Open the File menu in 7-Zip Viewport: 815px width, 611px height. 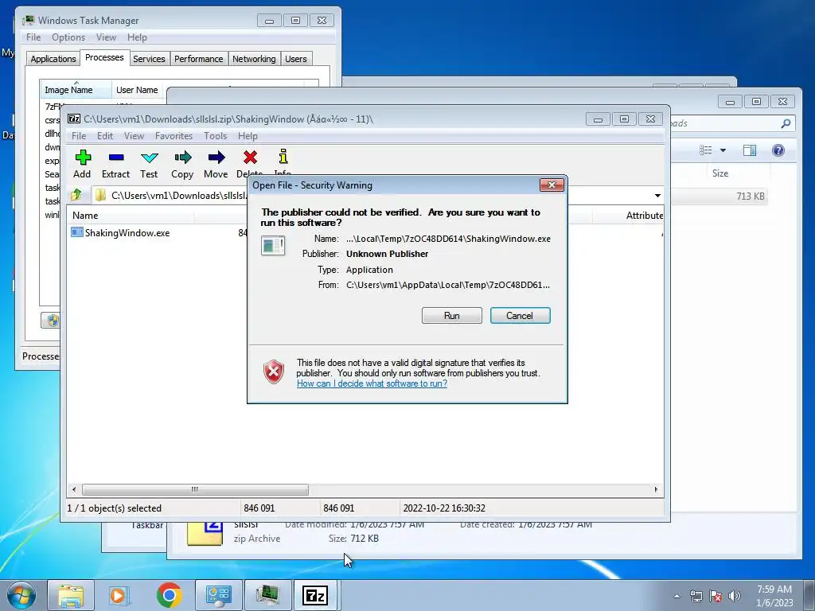[x=79, y=135]
